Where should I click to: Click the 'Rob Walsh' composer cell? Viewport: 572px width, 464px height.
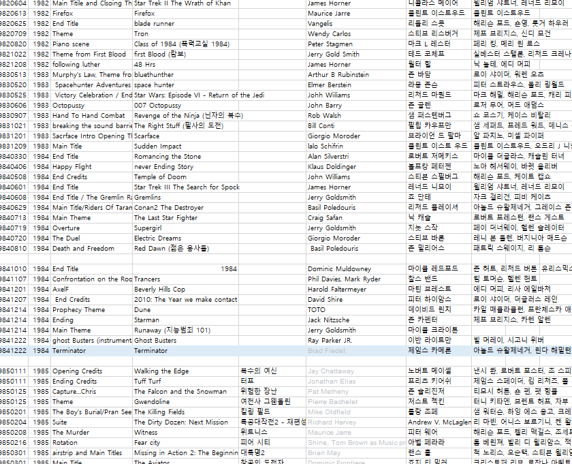click(x=356, y=116)
